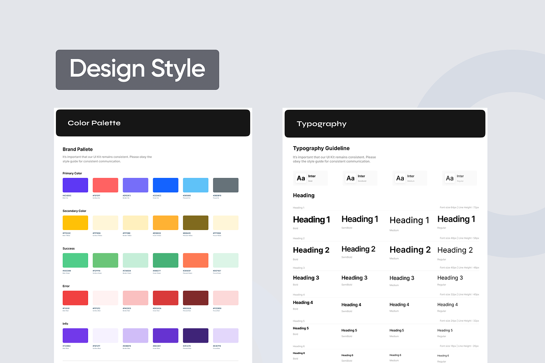Screen dimensions: 545x363
Task: Click the Color Palette panel header
Action: [153, 123]
